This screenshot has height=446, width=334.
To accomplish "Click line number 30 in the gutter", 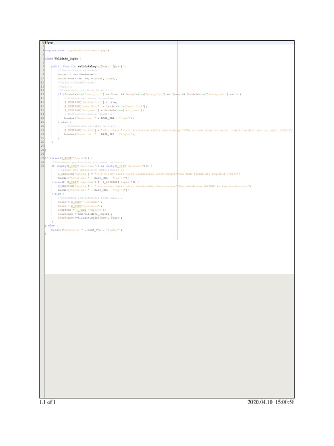I will coord(42,158).
